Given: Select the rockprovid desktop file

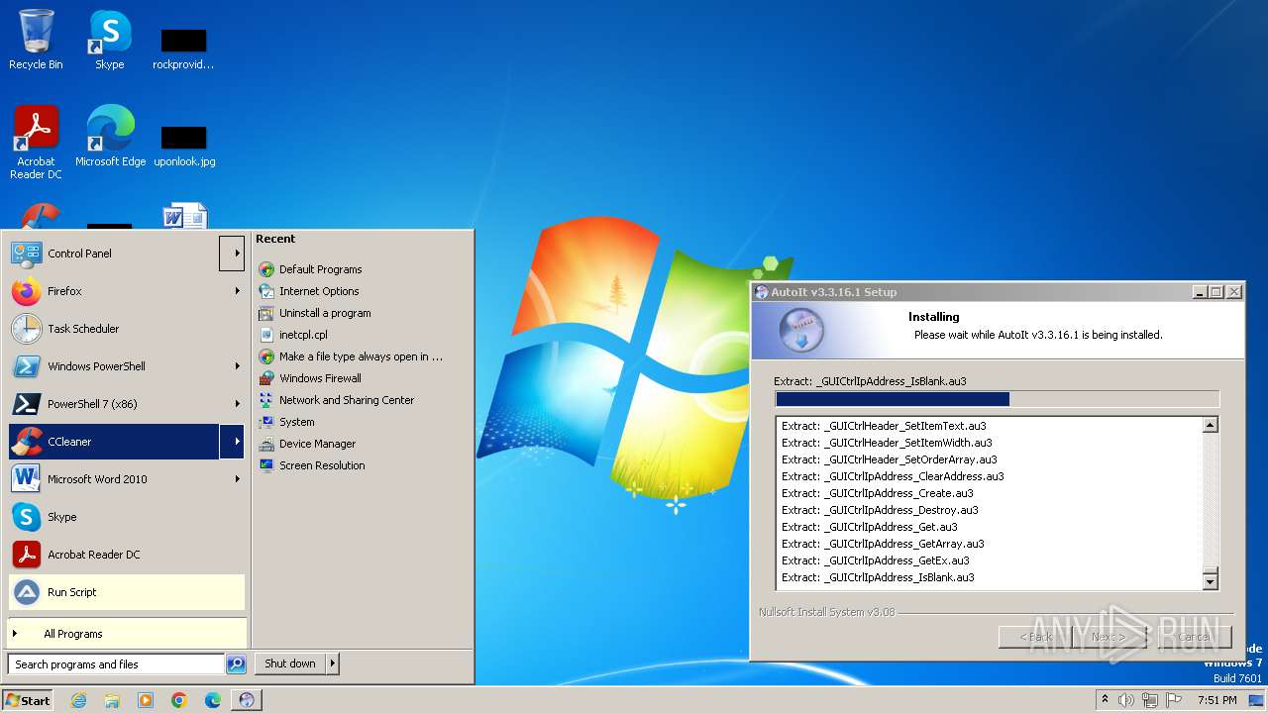Looking at the screenshot, I should point(184,49).
